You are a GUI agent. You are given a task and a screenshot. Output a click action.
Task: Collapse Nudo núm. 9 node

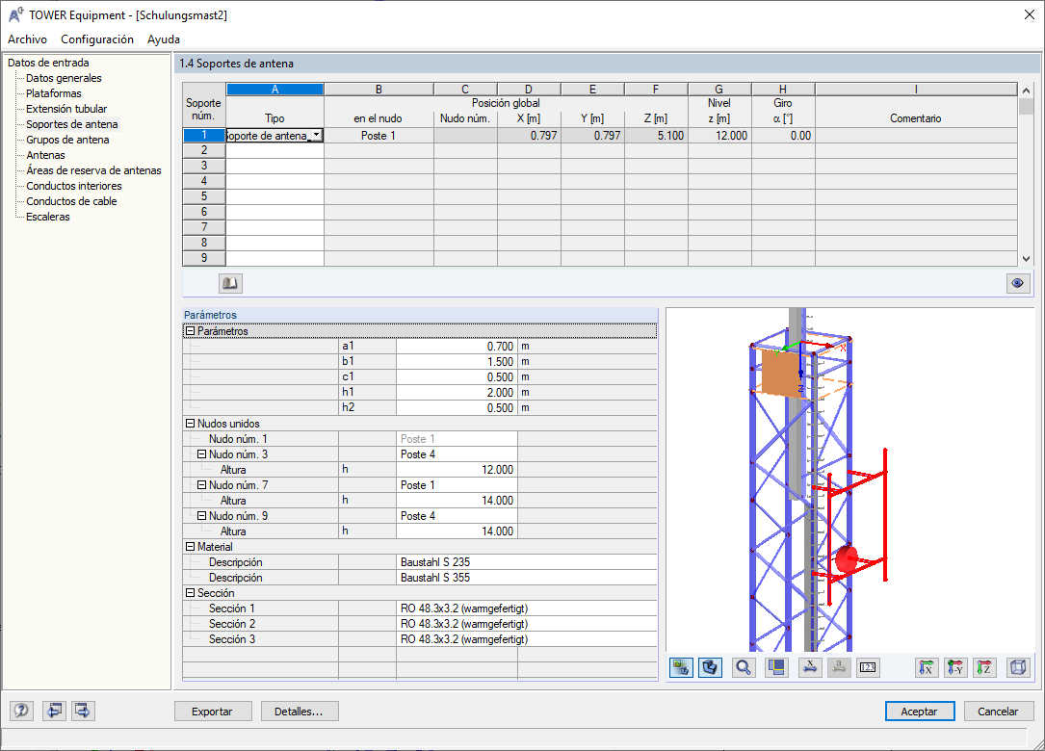click(202, 516)
